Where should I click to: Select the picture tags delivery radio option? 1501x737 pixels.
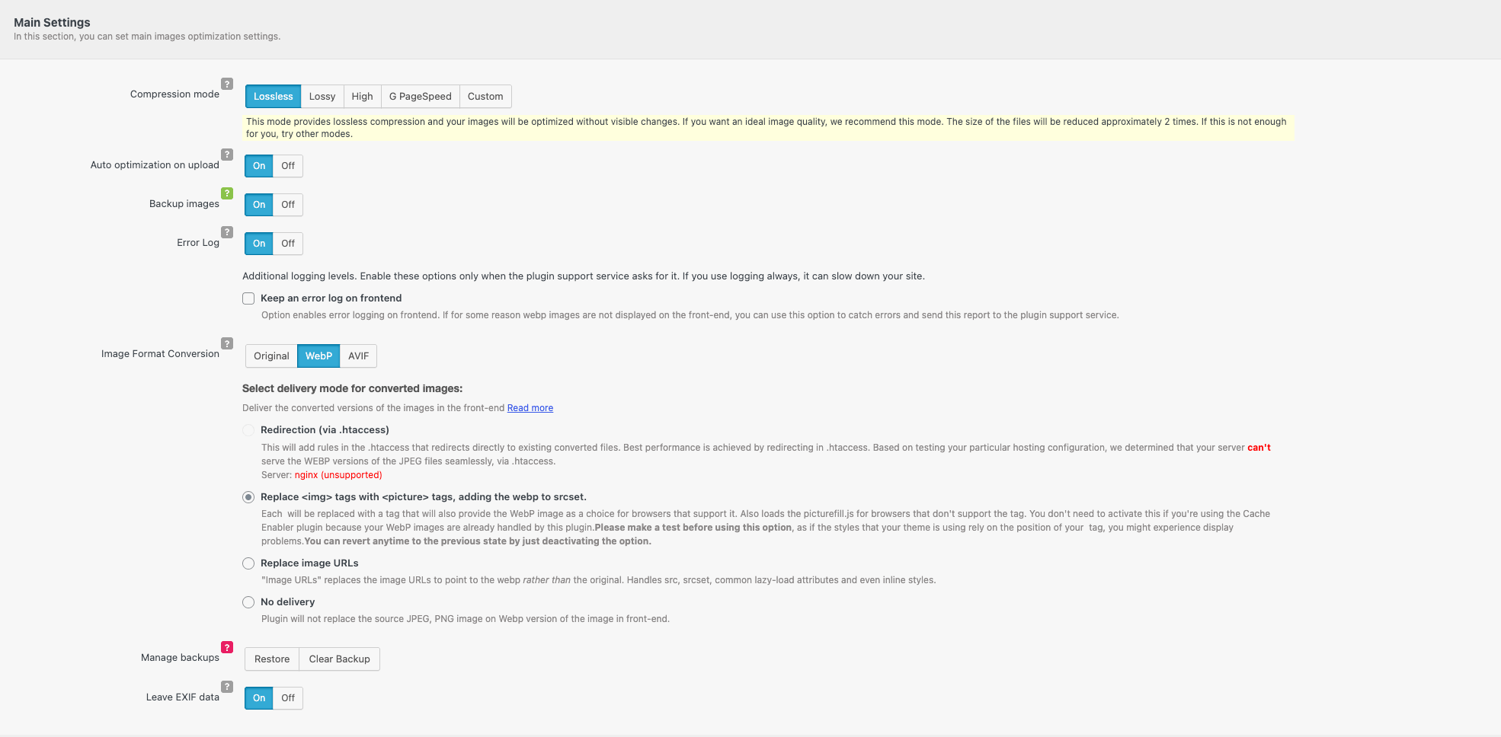coord(248,497)
